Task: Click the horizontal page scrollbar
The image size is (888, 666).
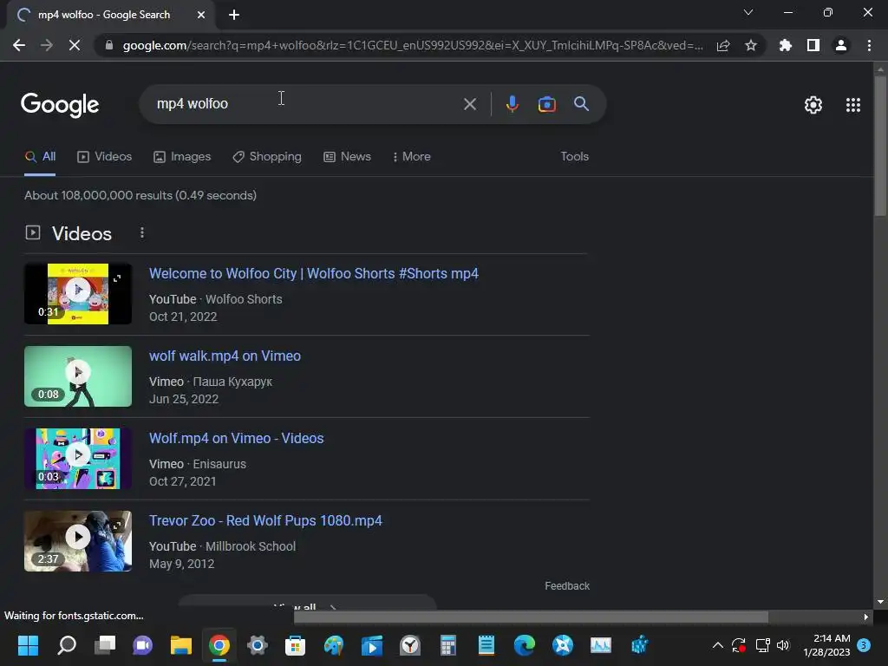Action: tap(532, 617)
